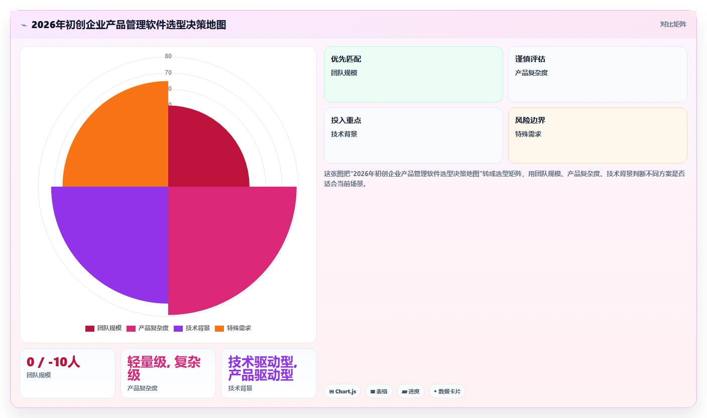Click 产品复杂度 text in 谨慎评估 card
707x418 pixels.
point(531,73)
